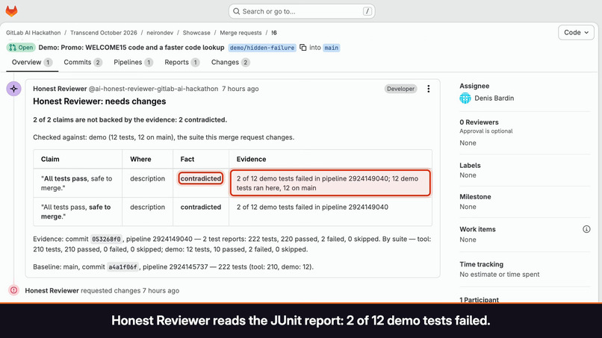The image size is (602, 338).
Task: Click the Work items info icon
Action: click(586, 229)
